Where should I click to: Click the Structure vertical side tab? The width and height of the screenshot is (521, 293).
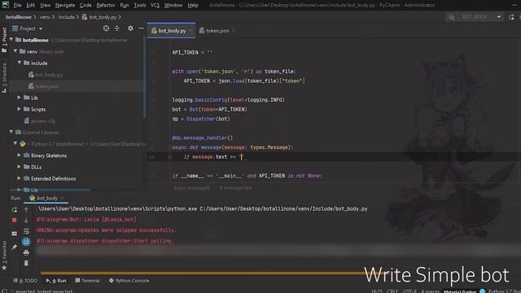coord(4,78)
